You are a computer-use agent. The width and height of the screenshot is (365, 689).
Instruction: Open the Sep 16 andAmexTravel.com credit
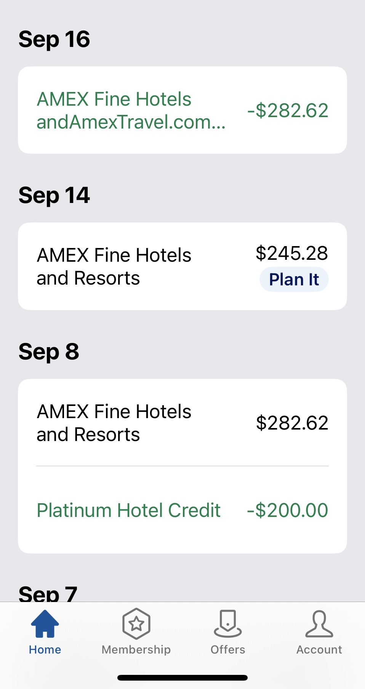pyautogui.click(x=131, y=110)
